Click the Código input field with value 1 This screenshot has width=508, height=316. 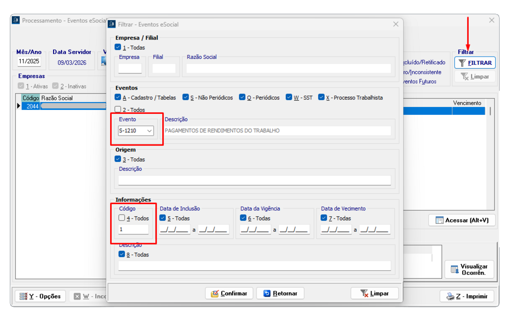133,229
